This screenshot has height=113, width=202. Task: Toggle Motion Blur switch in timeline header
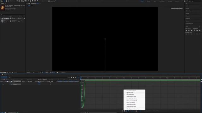(76, 78)
